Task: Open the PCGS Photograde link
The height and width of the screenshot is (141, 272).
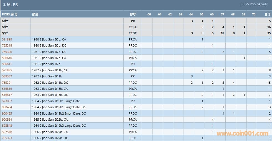Action: click(x=254, y=4)
